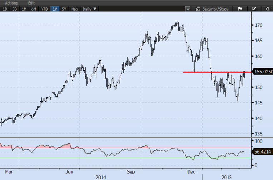
Task: Select the YTD range button
Action: coord(44,9)
